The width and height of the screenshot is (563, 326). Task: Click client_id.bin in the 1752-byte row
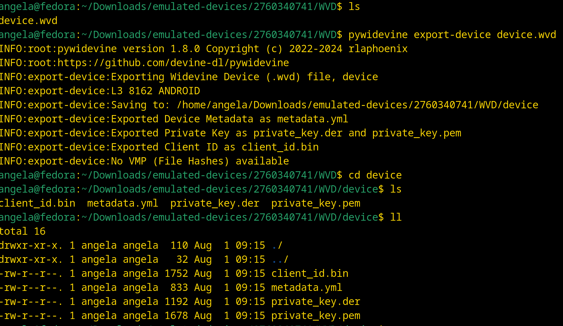point(310,274)
